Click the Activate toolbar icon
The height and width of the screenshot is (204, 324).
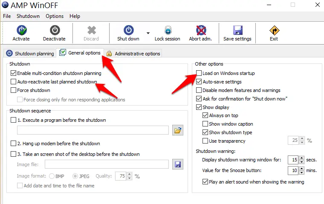tap(21, 30)
